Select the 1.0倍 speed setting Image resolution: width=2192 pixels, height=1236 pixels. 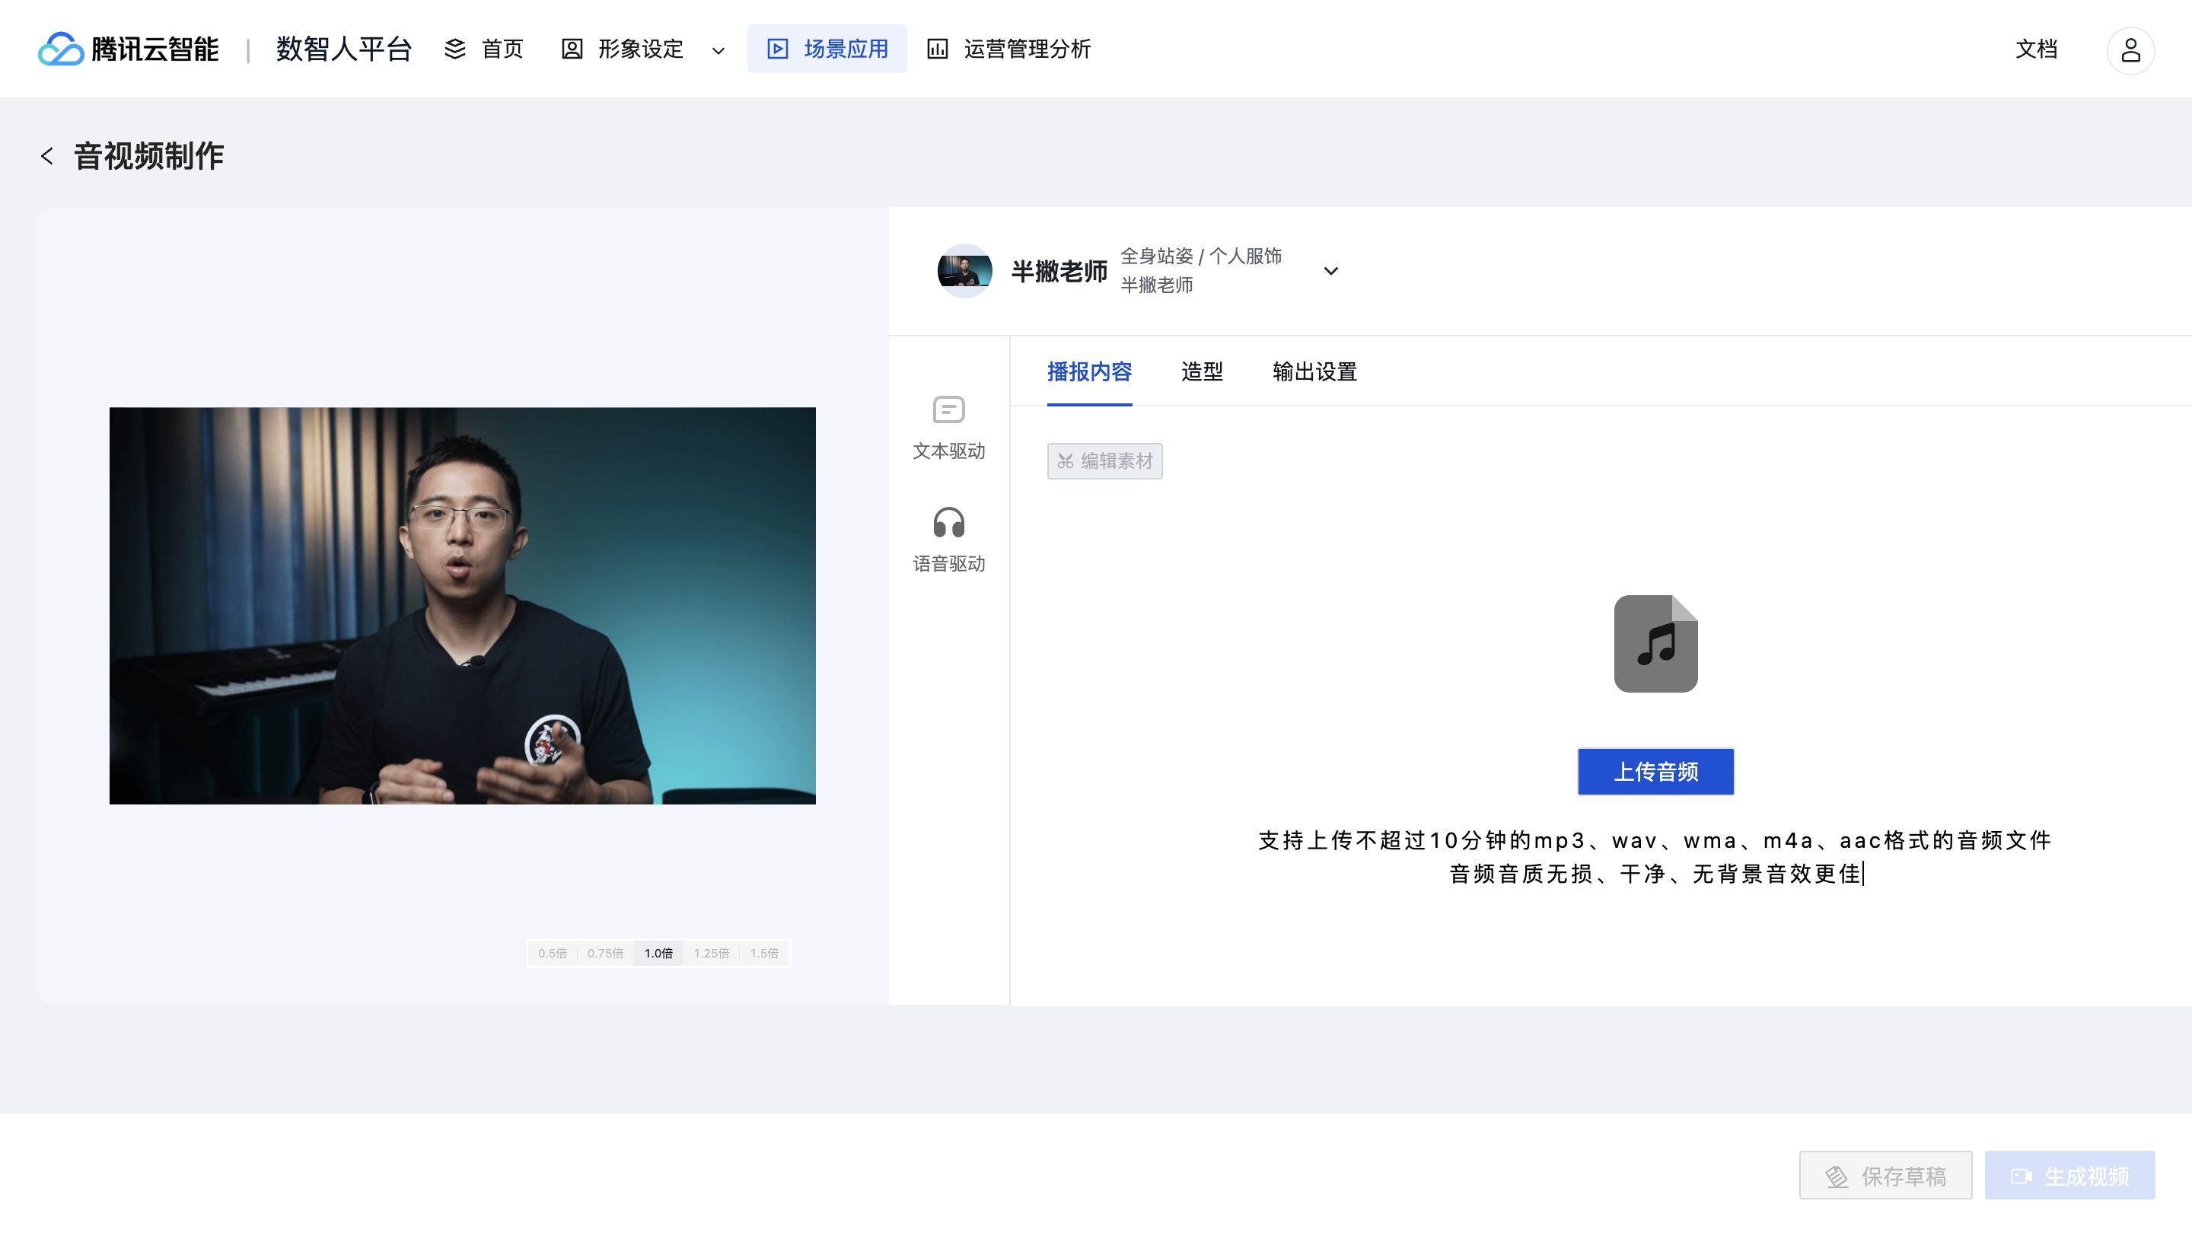coord(658,954)
